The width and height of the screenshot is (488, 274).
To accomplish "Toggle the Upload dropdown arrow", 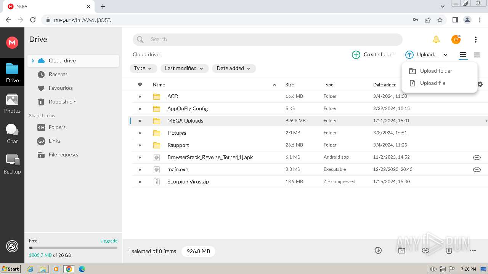I will coord(446,55).
